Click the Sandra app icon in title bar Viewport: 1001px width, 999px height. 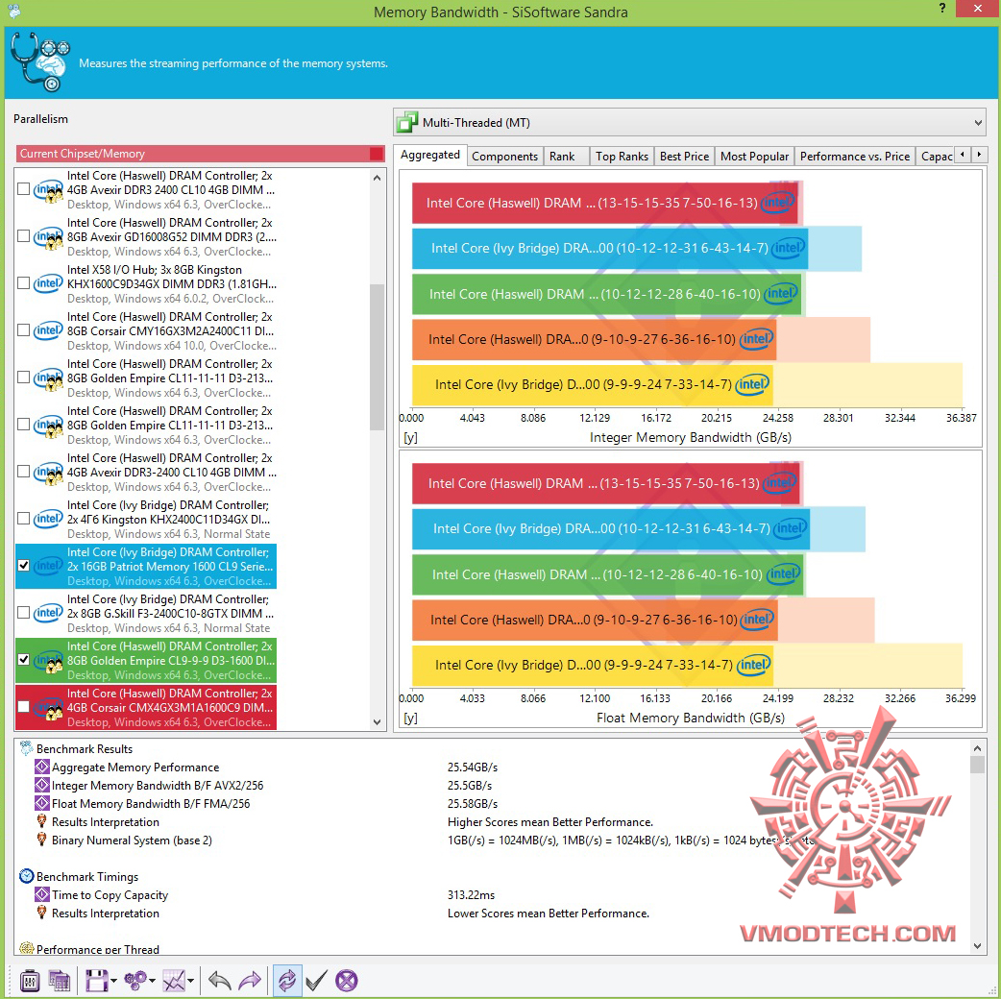pos(13,11)
